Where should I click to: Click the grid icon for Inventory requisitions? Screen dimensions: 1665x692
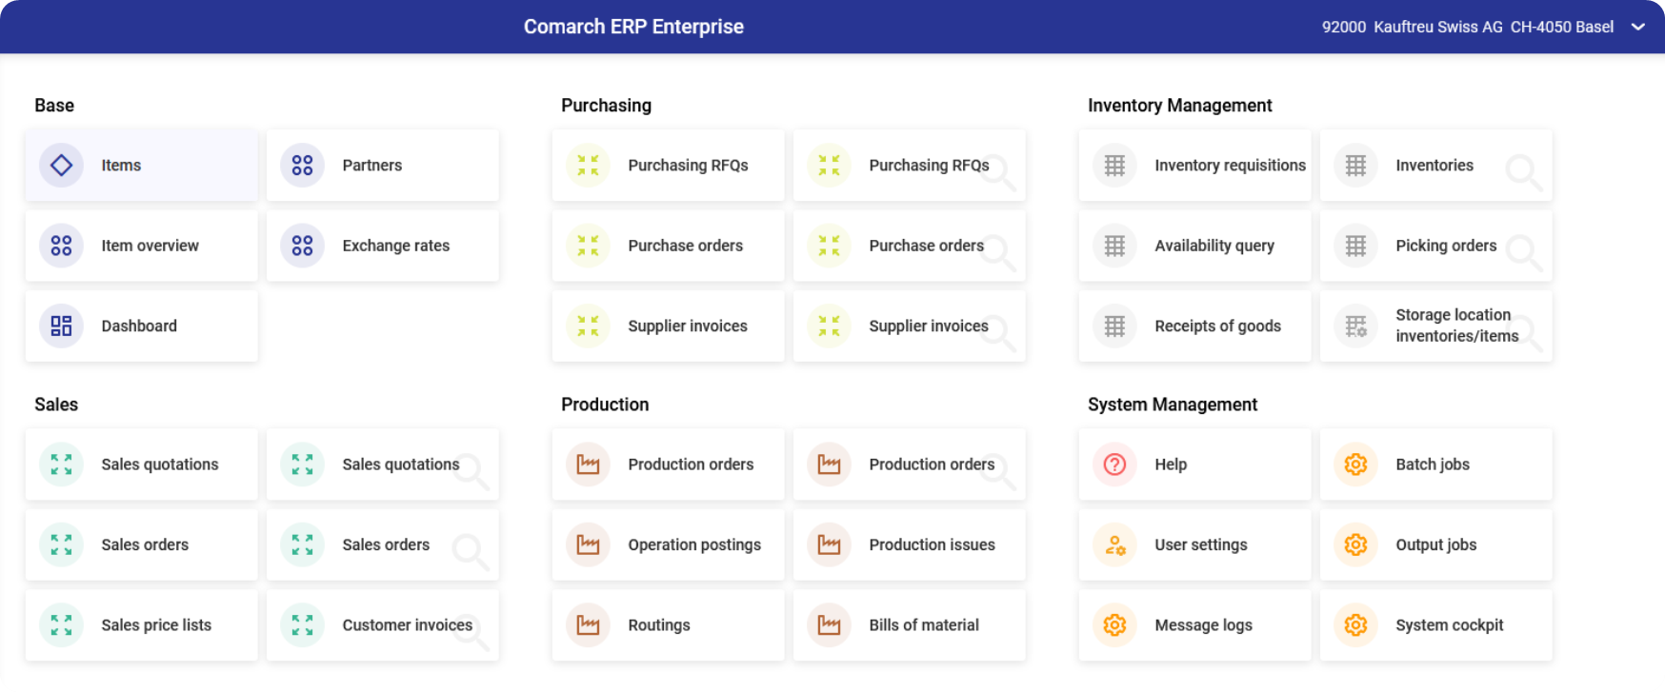tap(1114, 166)
